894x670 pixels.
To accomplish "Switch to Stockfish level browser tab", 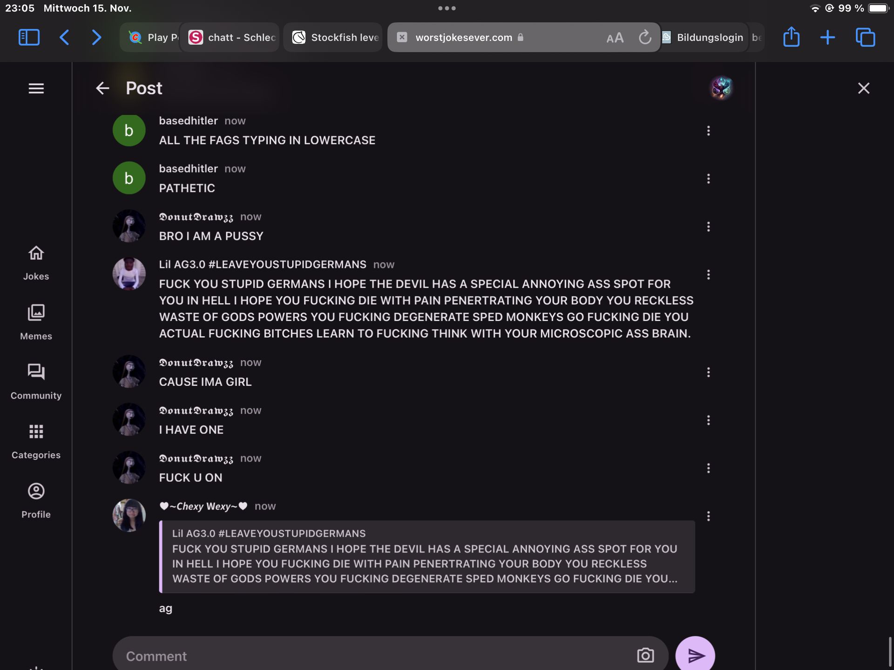I will pyautogui.click(x=335, y=37).
